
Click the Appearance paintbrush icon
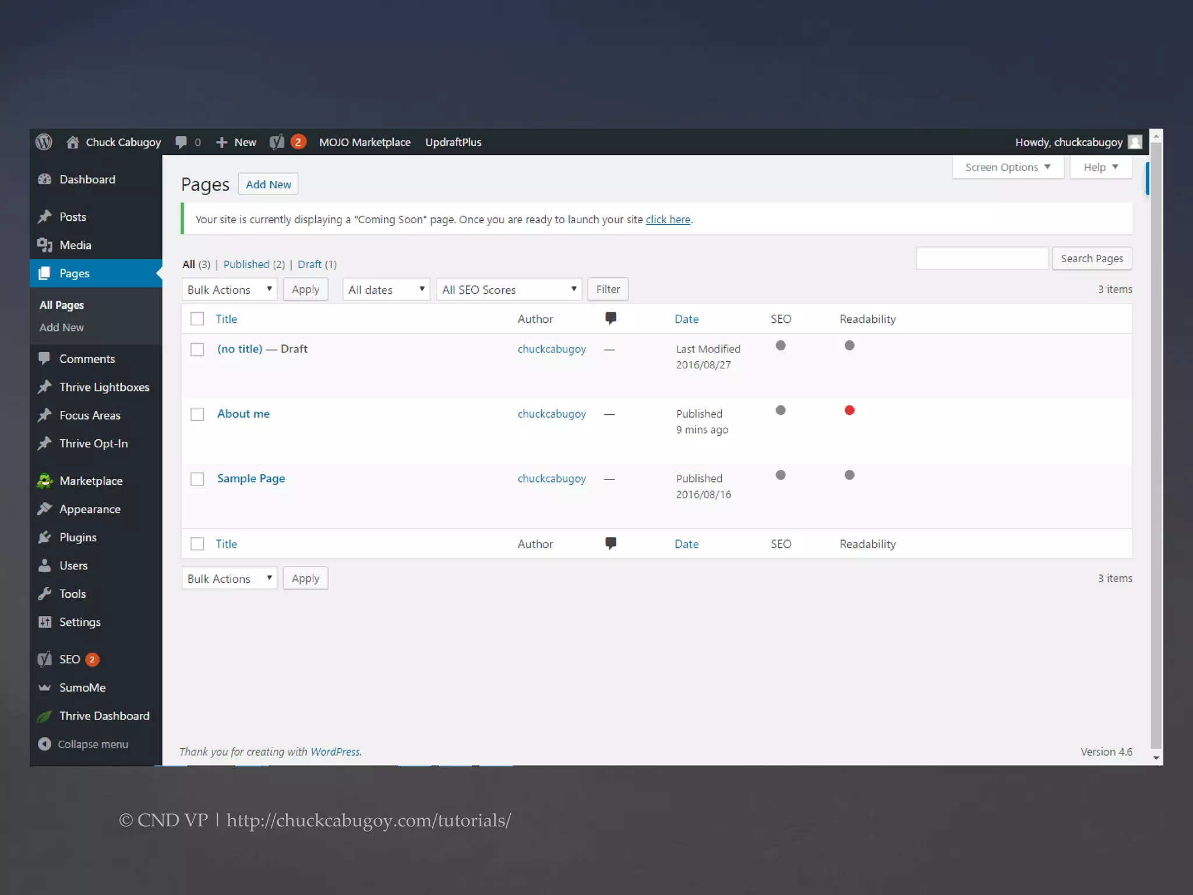(x=45, y=509)
